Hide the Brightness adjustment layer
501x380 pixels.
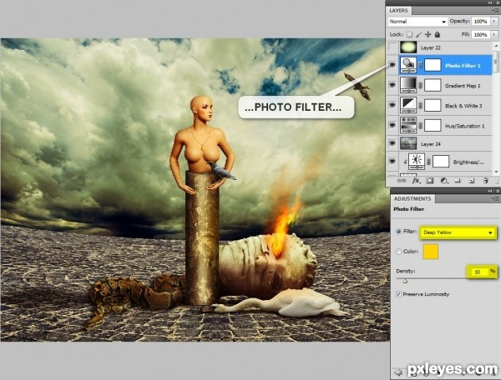point(392,162)
